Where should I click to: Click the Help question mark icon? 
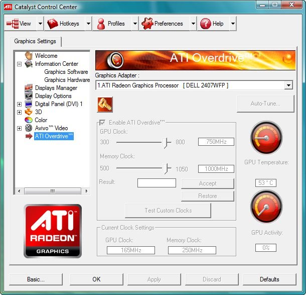point(206,24)
